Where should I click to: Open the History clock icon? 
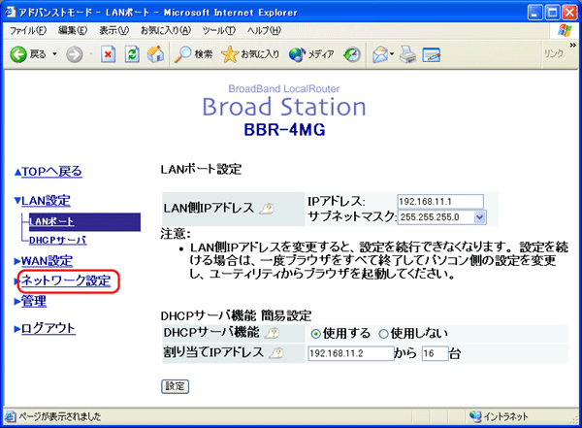pos(351,54)
